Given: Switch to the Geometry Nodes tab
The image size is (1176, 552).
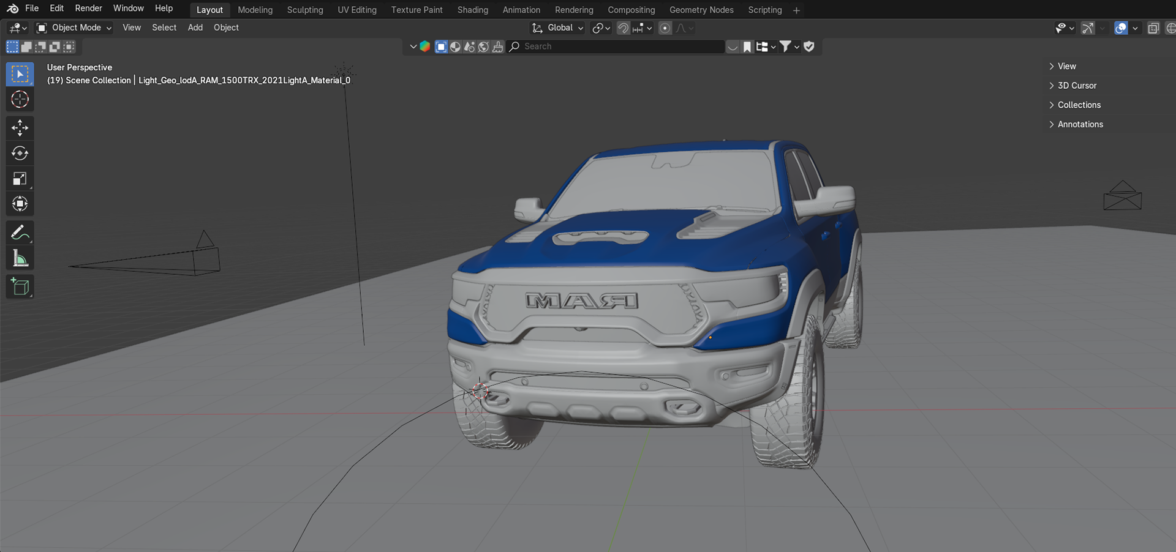Looking at the screenshot, I should [701, 10].
